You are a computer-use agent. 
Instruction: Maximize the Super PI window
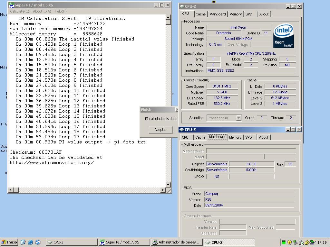click(x=162, y=5)
